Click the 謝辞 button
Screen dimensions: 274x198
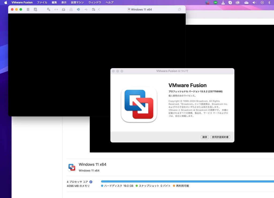205,137
